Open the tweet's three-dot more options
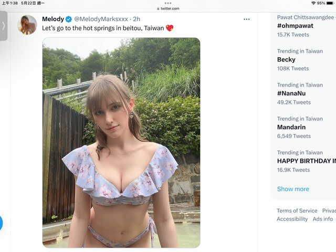 [x=246, y=19]
